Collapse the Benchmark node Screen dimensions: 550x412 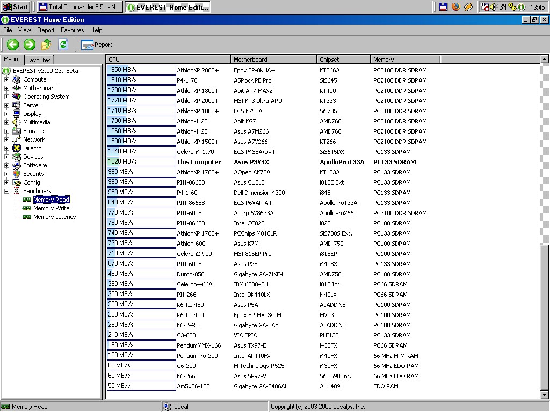(6, 191)
